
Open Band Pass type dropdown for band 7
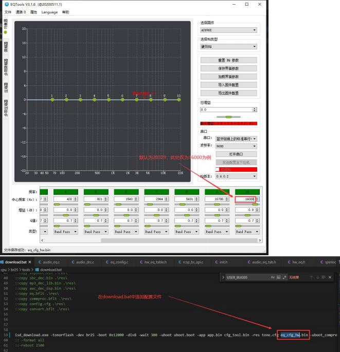click(157, 232)
